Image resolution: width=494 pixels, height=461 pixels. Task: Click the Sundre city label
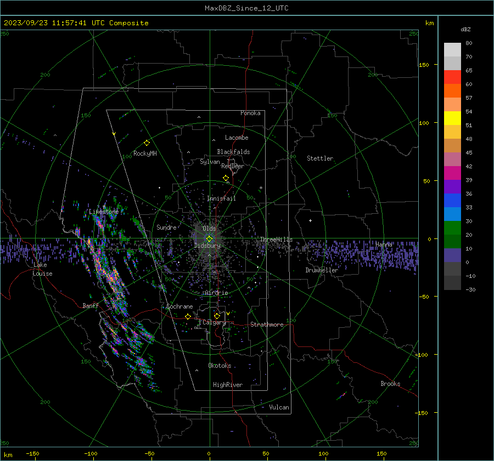(x=166, y=227)
